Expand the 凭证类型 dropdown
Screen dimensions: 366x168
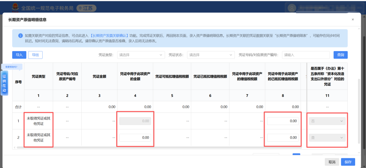tap(141, 55)
